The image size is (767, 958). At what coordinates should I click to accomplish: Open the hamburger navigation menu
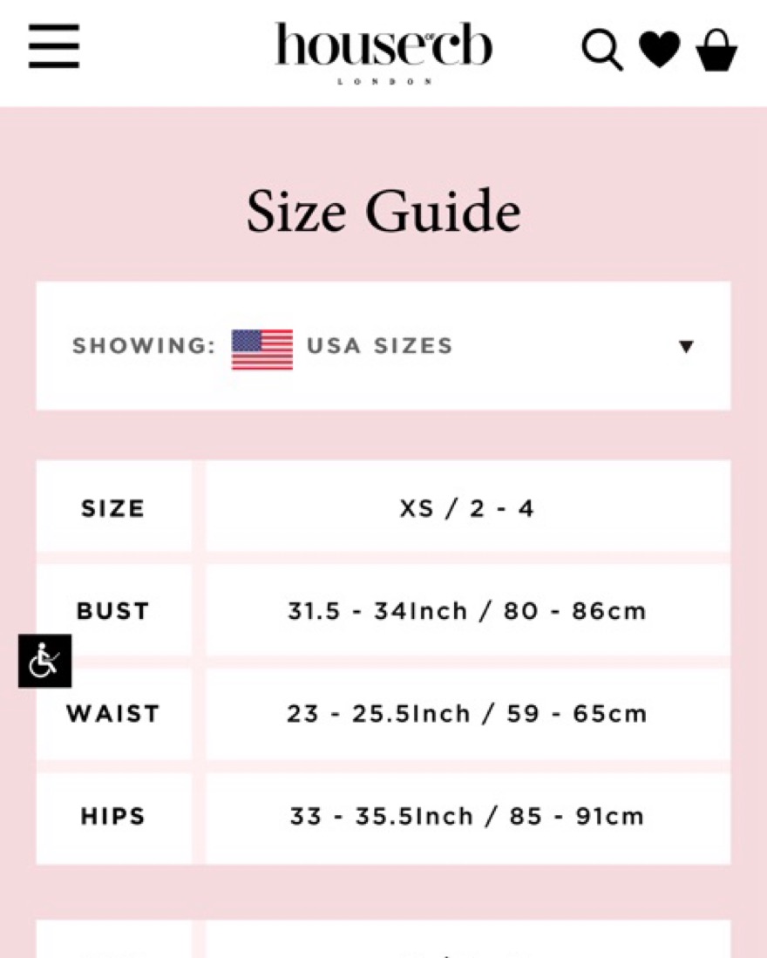pyautogui.click(x=54, y=46)
